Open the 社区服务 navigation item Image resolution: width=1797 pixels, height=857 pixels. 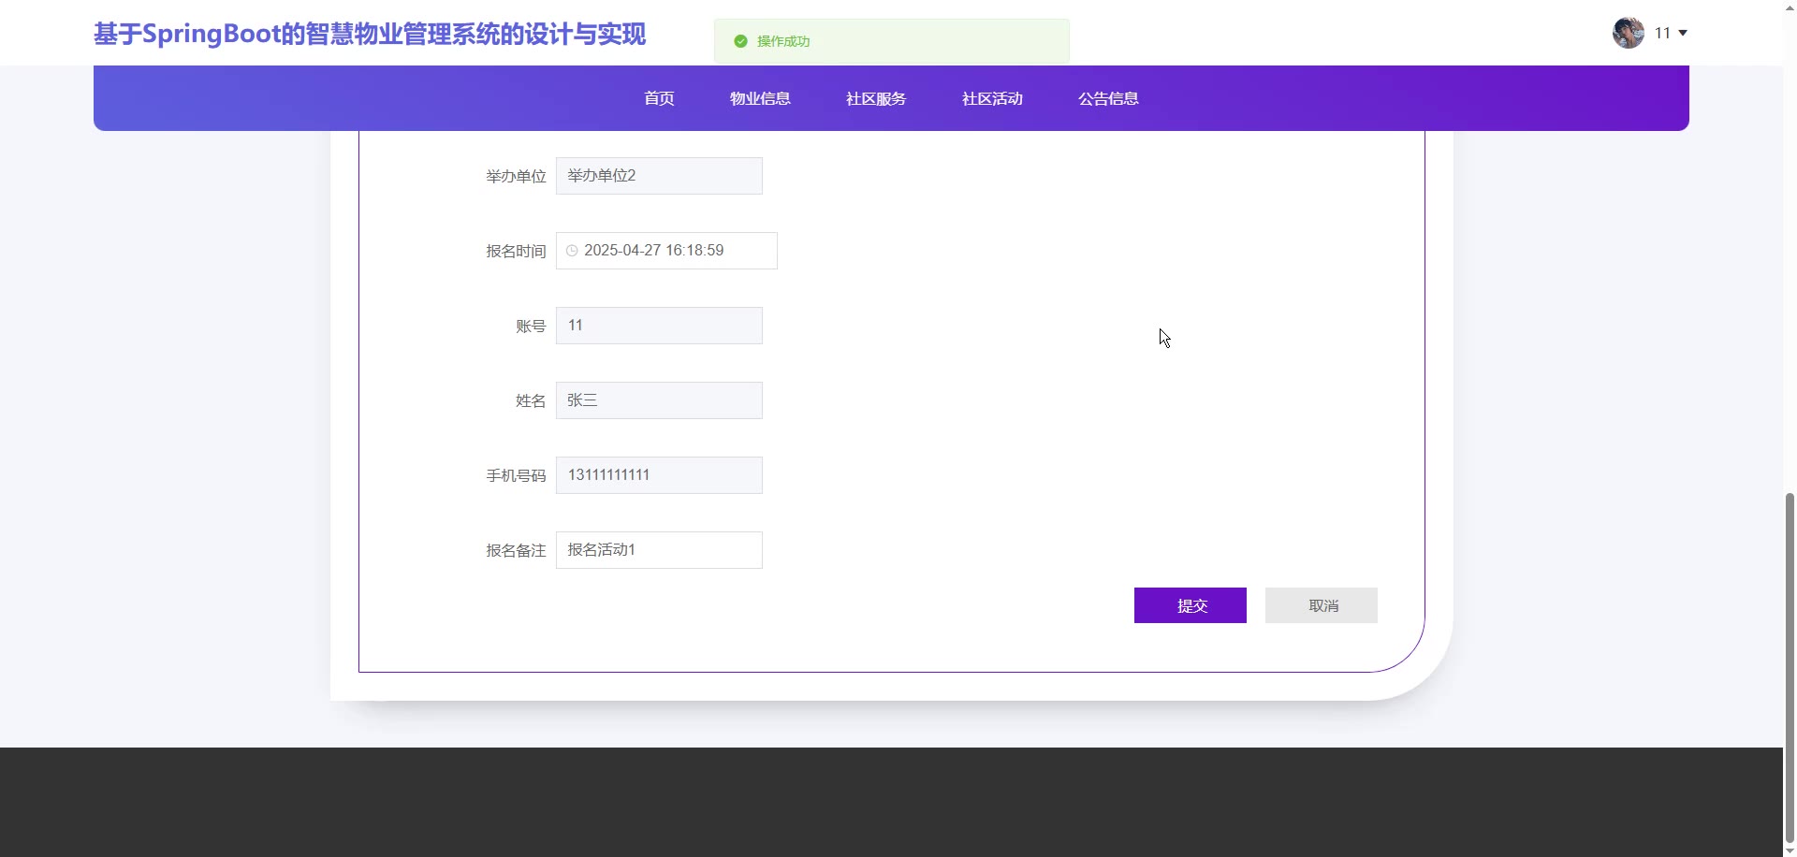pos(876,98)
